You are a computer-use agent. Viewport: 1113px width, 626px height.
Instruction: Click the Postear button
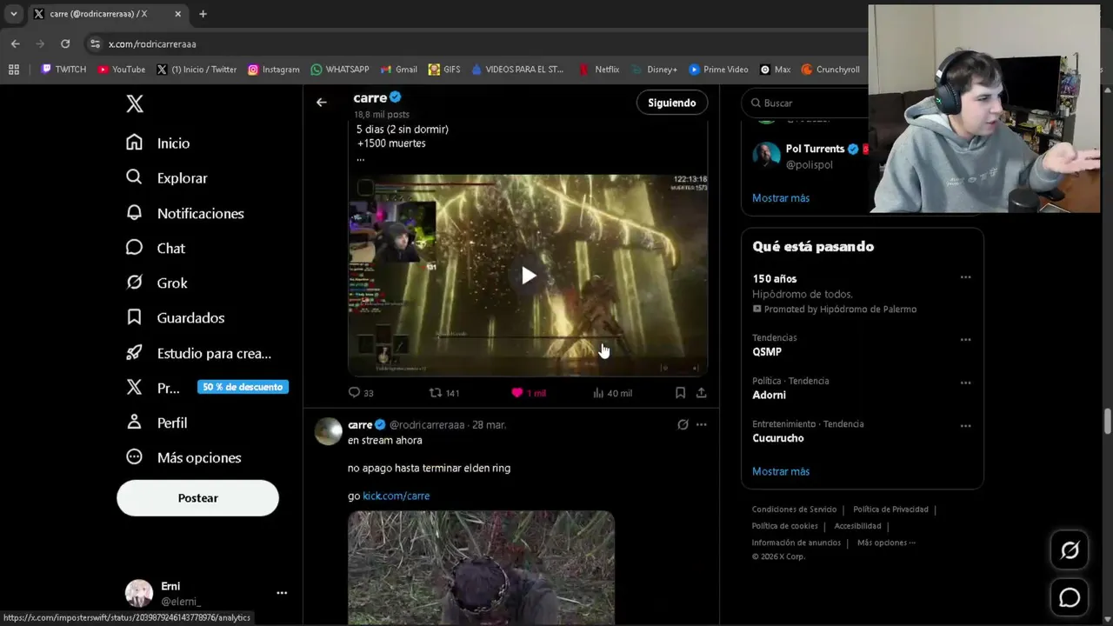coord(197,498)
